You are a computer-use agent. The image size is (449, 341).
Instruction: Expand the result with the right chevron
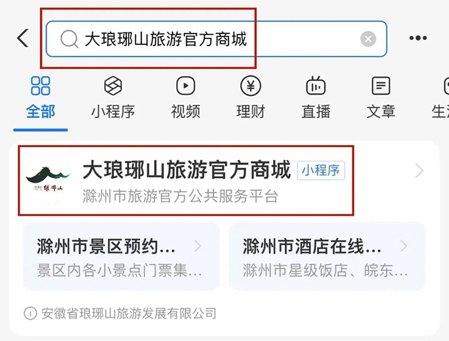pos(419,171)
